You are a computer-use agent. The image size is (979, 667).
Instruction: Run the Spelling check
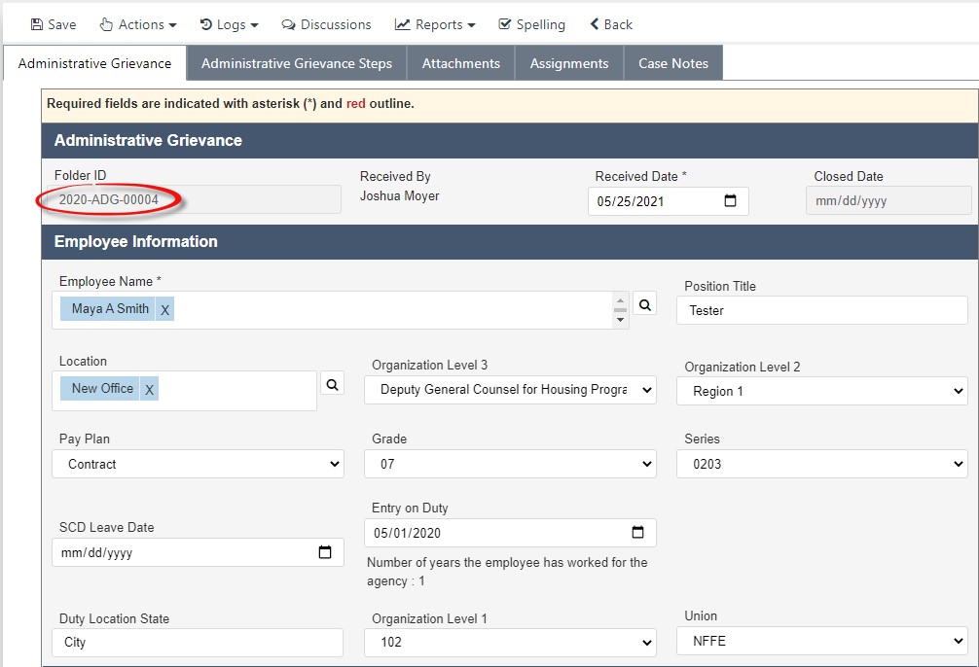click(532, 24)
